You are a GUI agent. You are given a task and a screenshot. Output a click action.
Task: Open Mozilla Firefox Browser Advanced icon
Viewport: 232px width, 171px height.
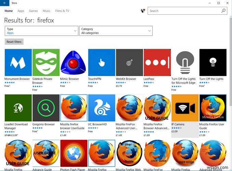click(157, 108)
